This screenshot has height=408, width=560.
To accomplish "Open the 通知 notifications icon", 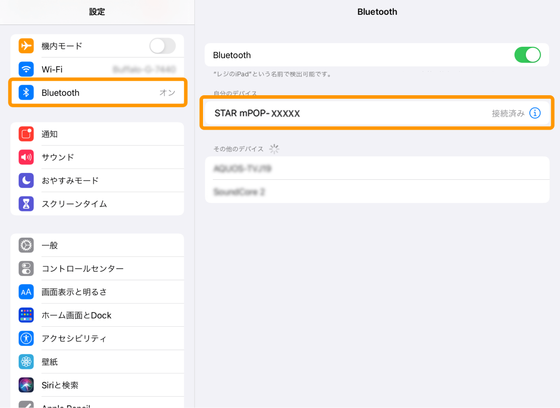I will [x=26, y=134].
